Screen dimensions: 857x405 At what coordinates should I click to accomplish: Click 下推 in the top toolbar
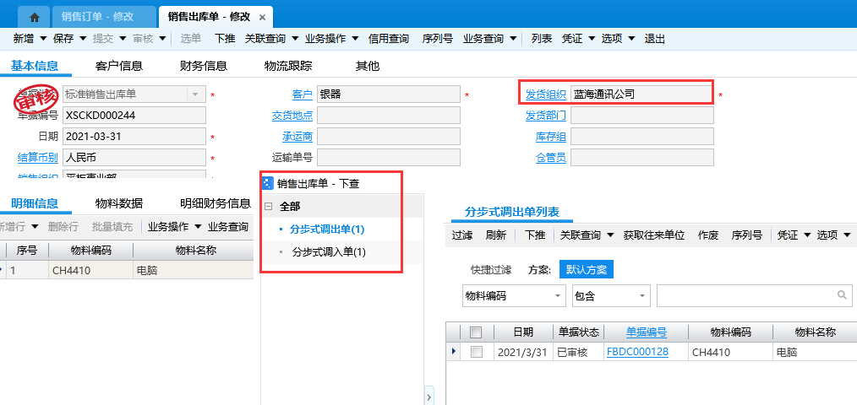pyautogui.click(x=225, y=39)
